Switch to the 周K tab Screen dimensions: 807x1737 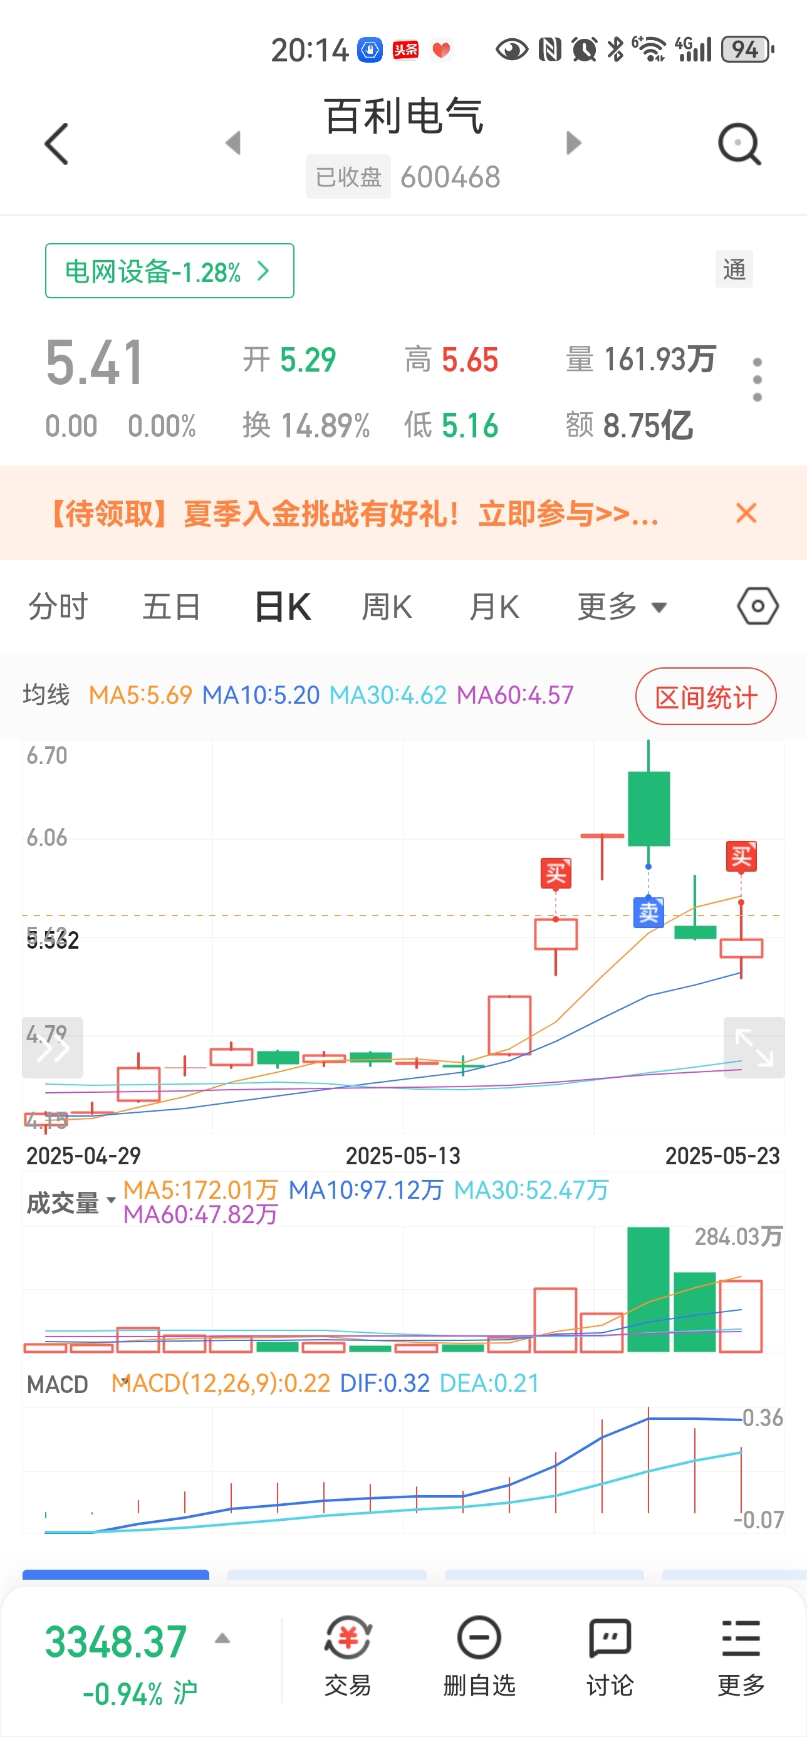click(387, 606)
